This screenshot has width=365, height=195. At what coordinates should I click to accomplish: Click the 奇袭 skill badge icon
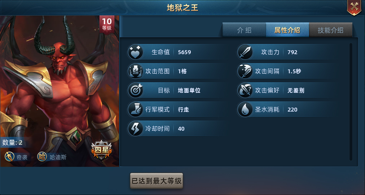(9, 157)
